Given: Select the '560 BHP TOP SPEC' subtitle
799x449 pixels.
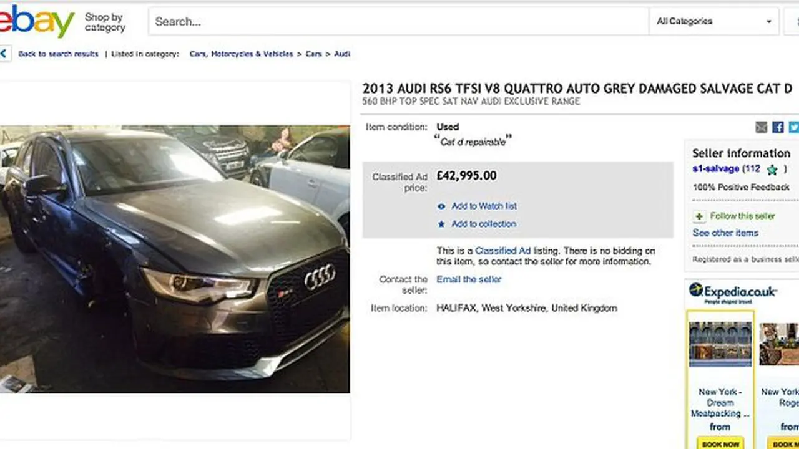Looking at the screenshot, I should click(x=471, y=101).
